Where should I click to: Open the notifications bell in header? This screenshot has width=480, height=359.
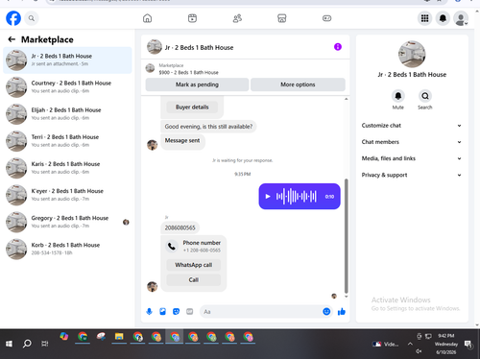443,18
